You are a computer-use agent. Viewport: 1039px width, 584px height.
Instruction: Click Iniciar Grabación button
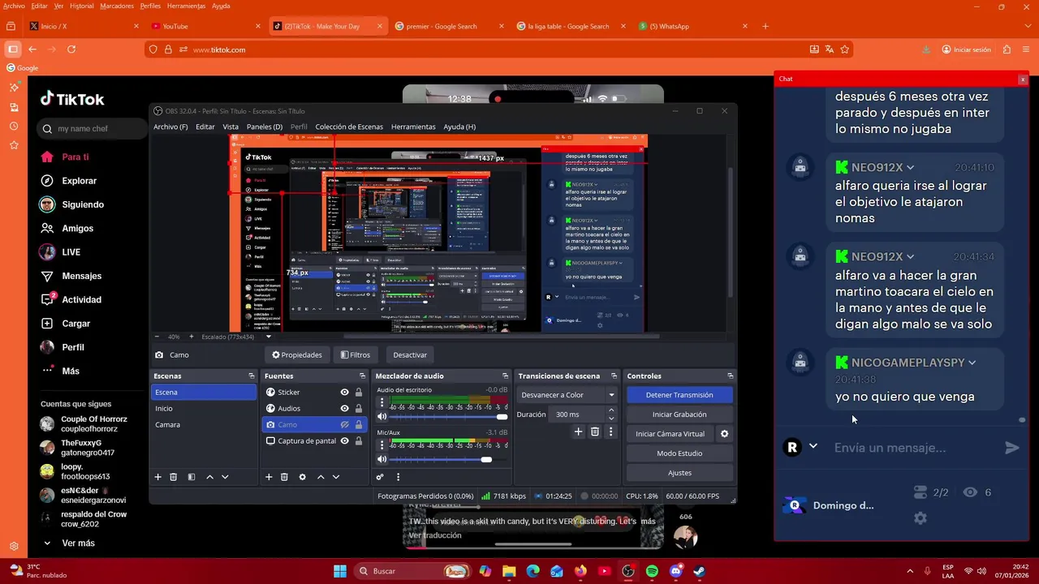pos(679,414)
